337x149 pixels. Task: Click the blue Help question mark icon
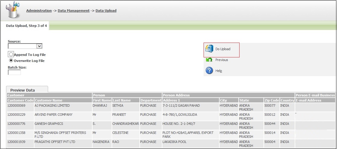[x=209, y=71]
